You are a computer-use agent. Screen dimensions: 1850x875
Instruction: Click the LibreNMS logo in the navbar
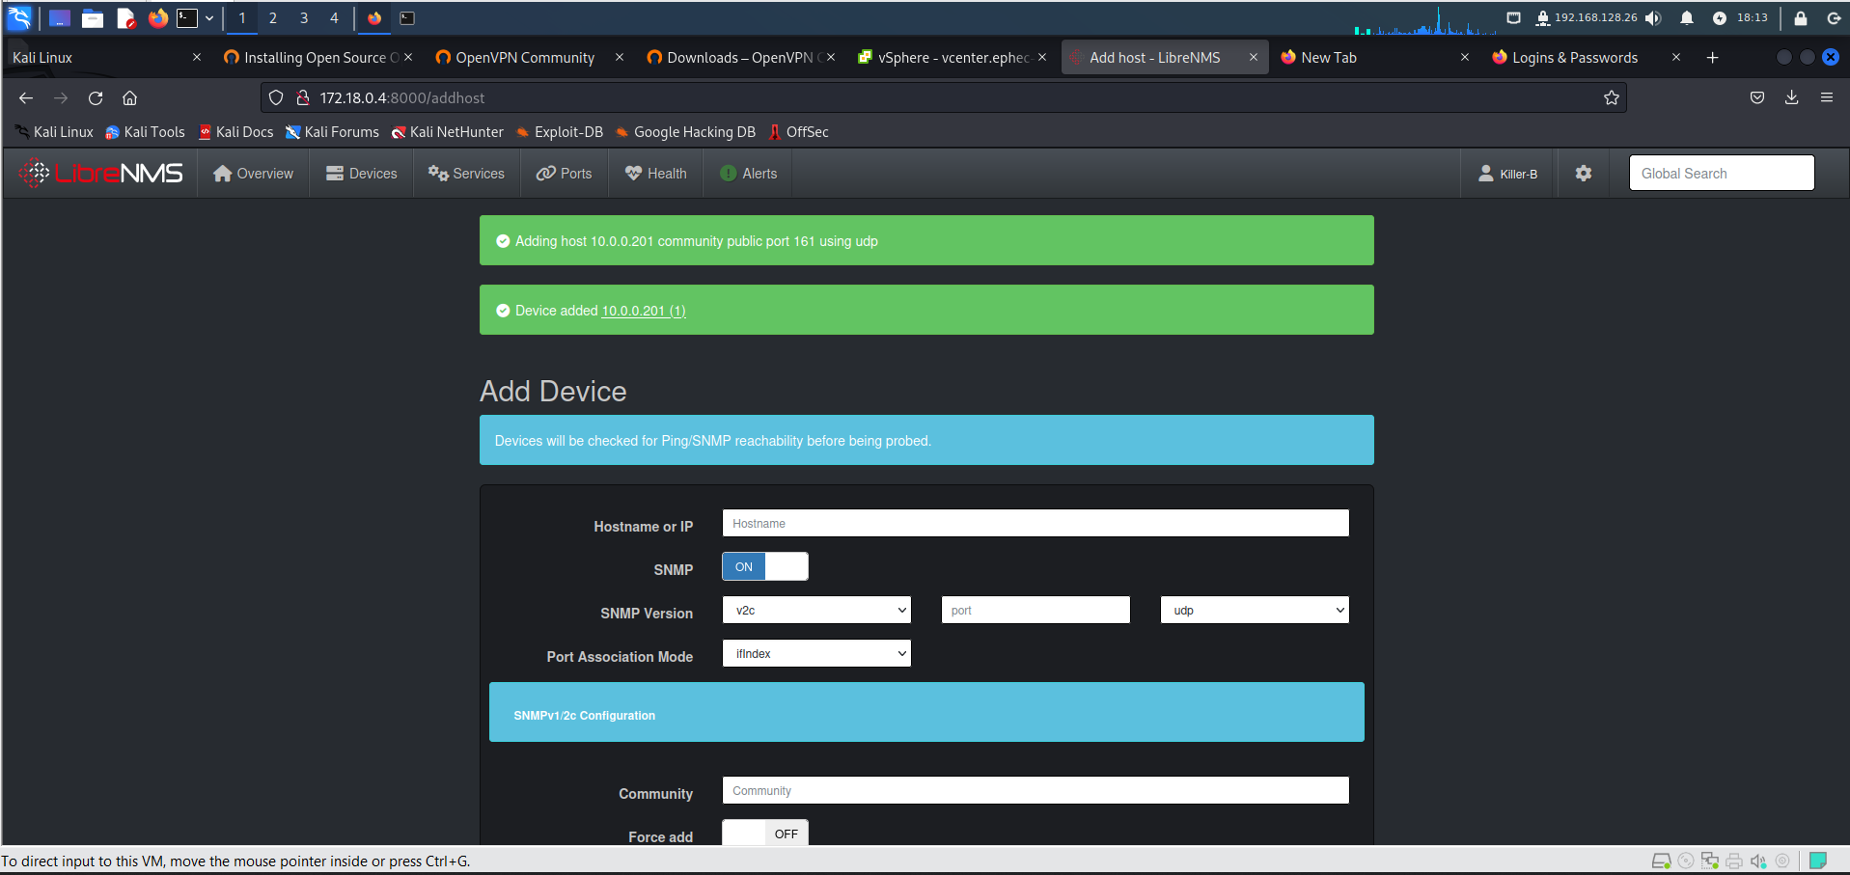[x=99, y=173]
